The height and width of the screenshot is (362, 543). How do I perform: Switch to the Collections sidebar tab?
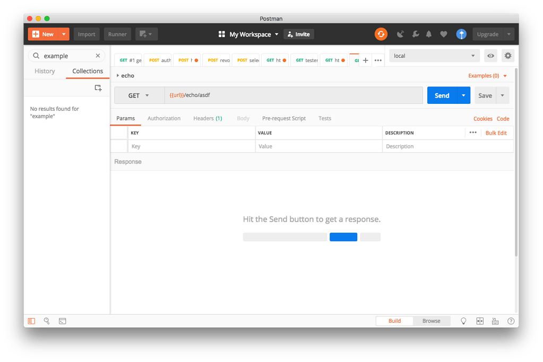coord(88,71)
